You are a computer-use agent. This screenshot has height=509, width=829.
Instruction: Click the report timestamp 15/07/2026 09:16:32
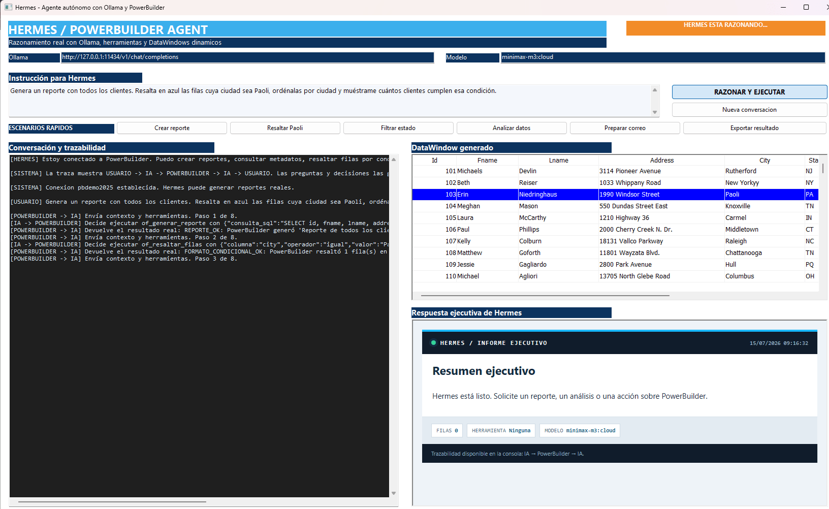click(x=779, y=343)
